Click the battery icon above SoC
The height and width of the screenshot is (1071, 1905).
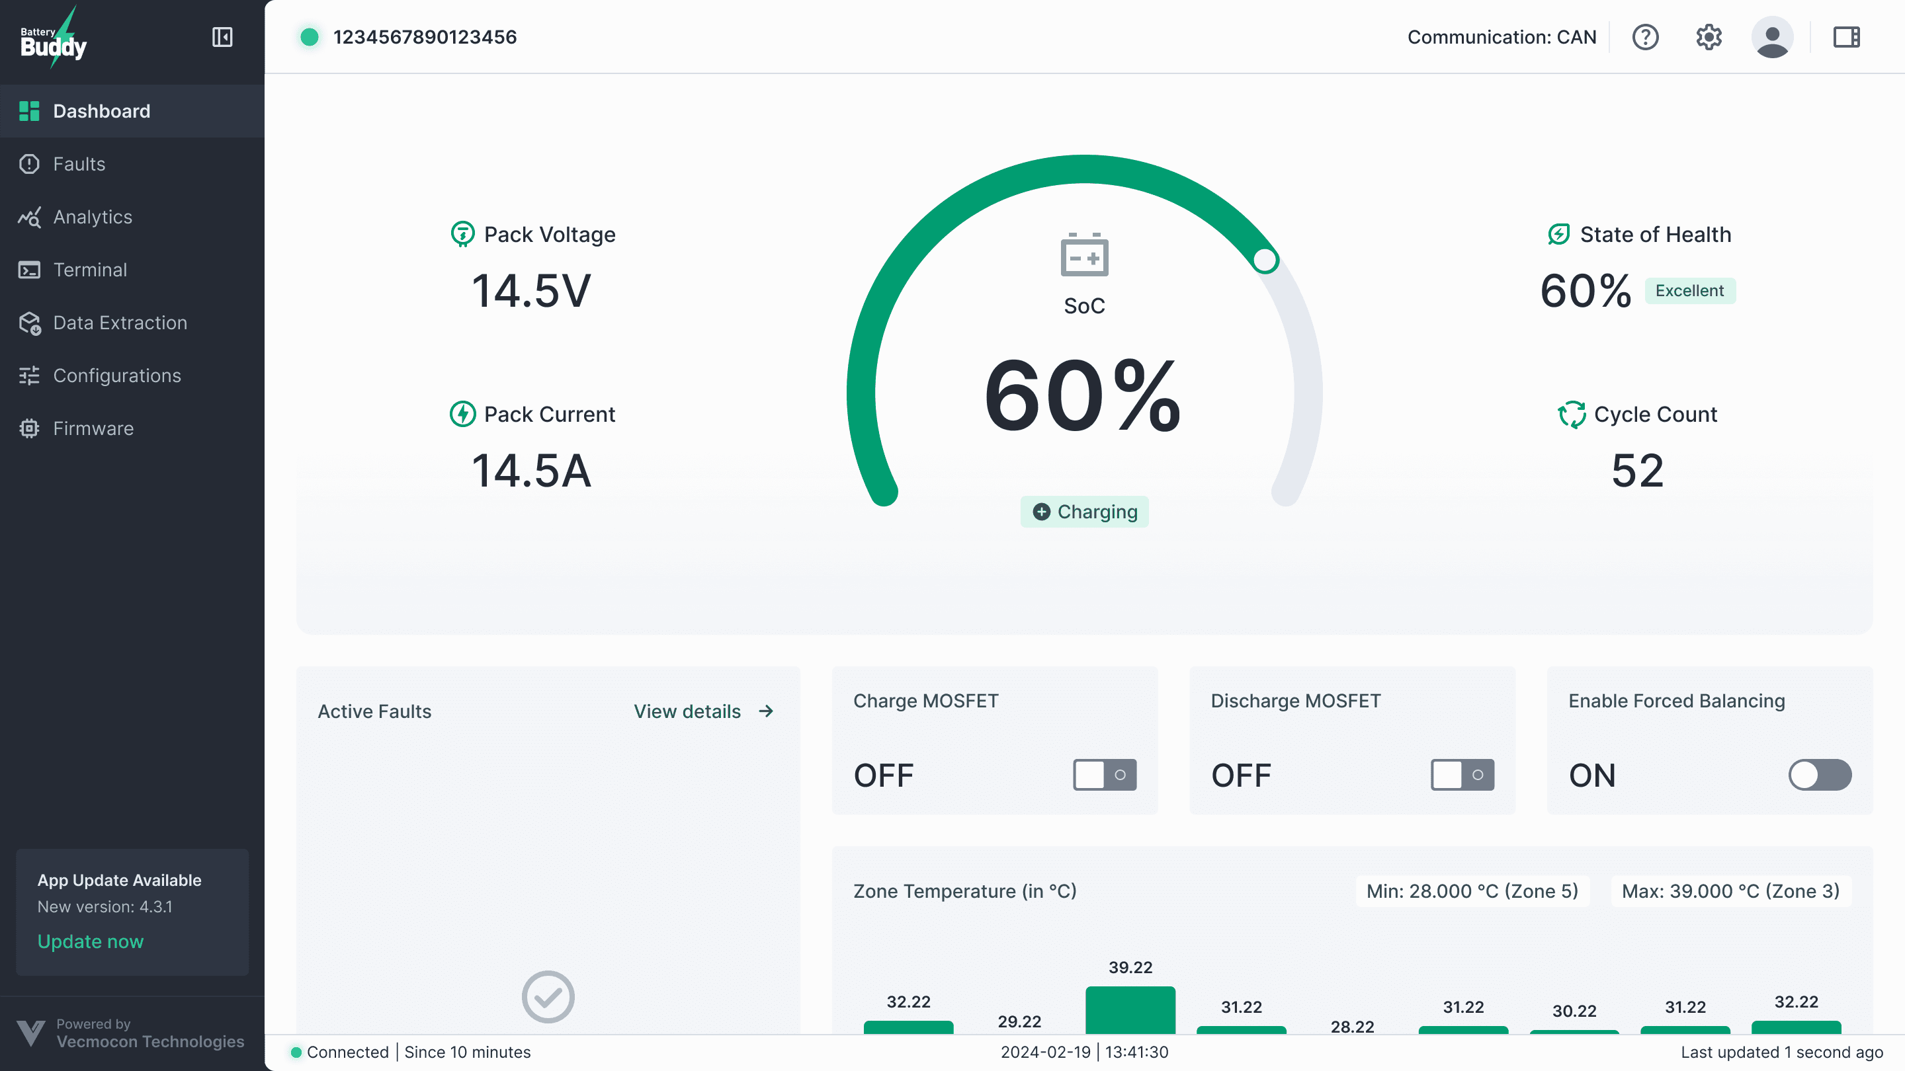(x=1084, y=255)
